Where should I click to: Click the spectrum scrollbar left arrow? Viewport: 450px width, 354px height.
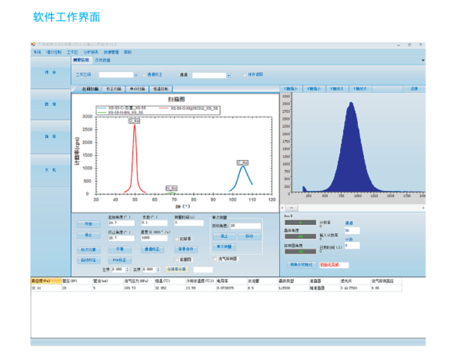[282, 208]
